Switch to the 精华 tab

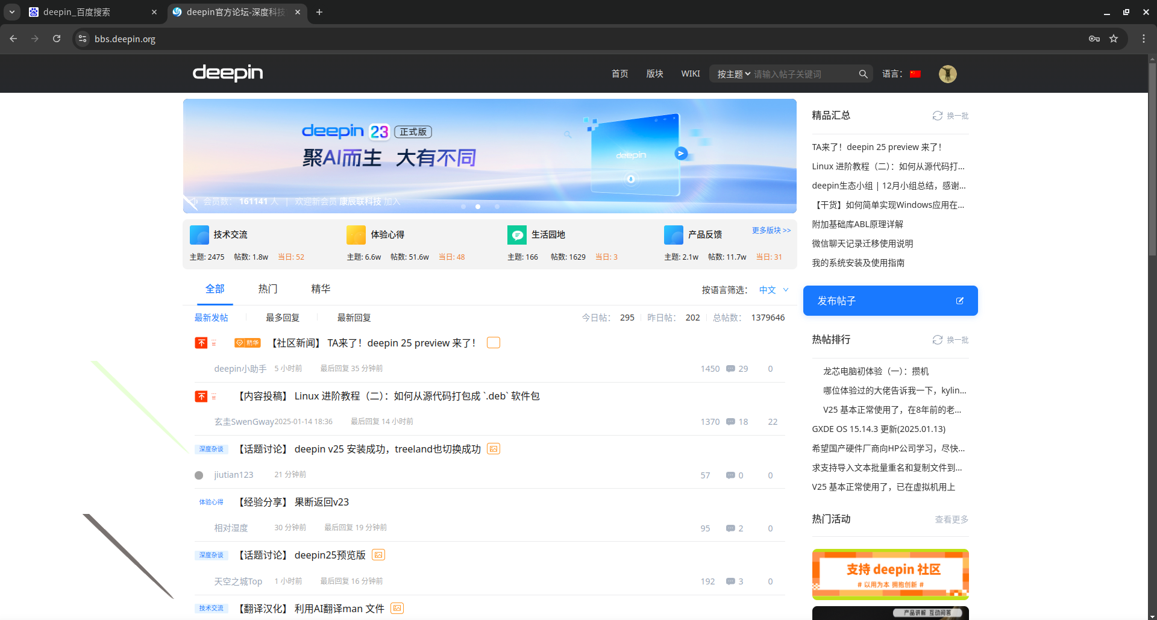tap(321, 289)
